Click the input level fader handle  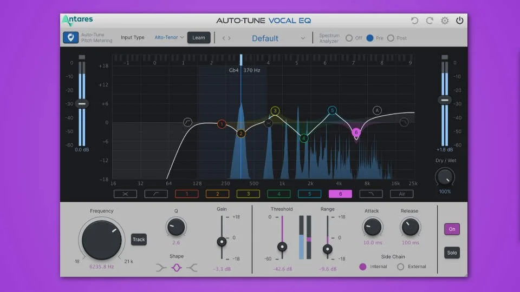tap(82, 104)
